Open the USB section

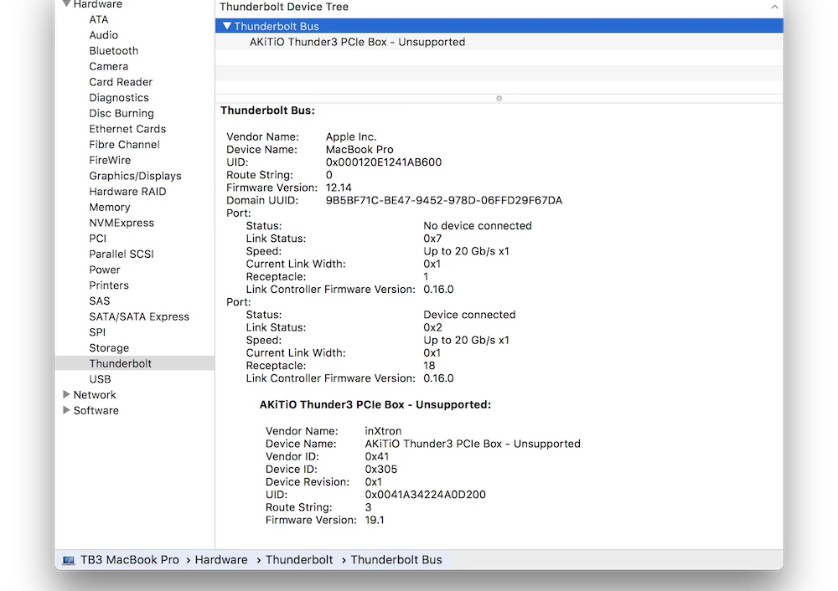pyautogui.click(x=100, y=379)
